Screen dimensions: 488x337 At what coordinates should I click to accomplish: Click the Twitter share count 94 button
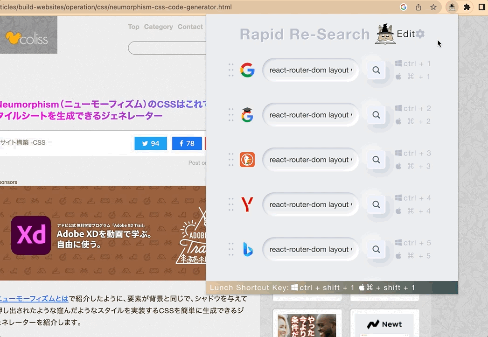pyautogui.click(x=150, y=143)
